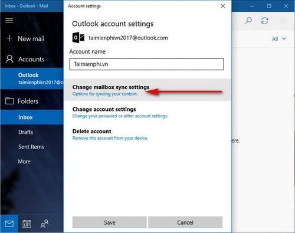Image resolution: width=295 pixels, height=233 pixels.
Task: Open the People app icon
Action: (x=45, y=224)
